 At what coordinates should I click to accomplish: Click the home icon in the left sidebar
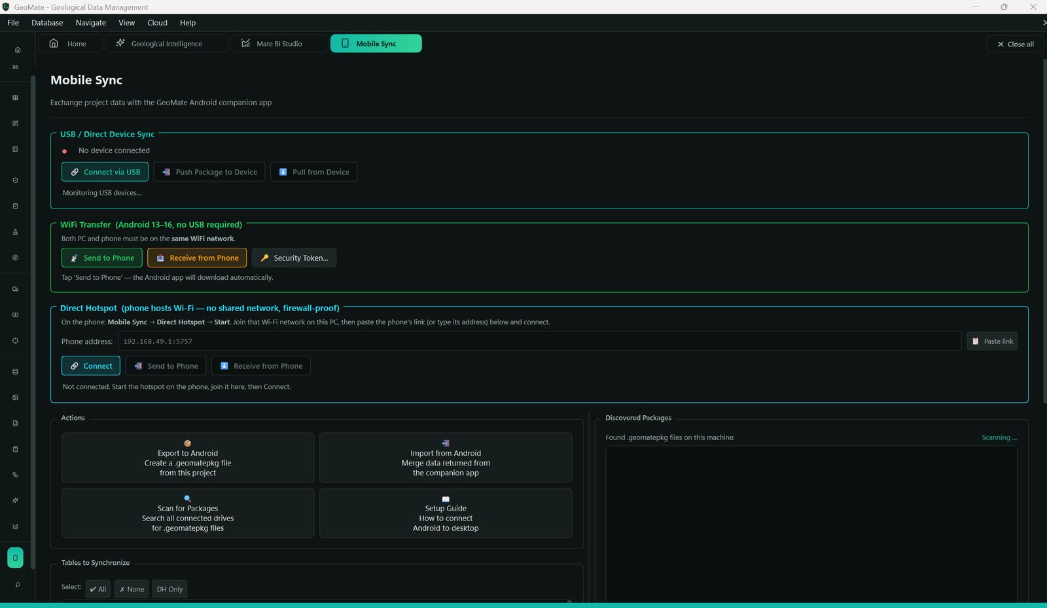(18, 50)
